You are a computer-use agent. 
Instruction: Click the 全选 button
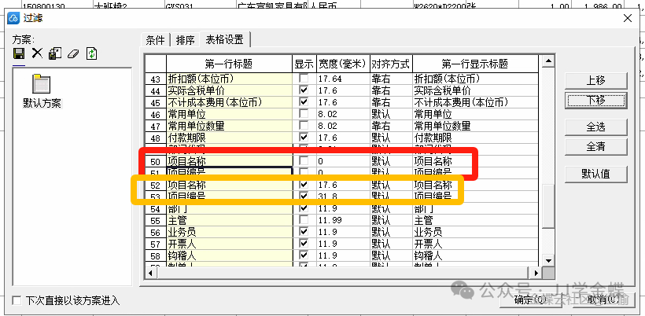click(x=595, y=127)
